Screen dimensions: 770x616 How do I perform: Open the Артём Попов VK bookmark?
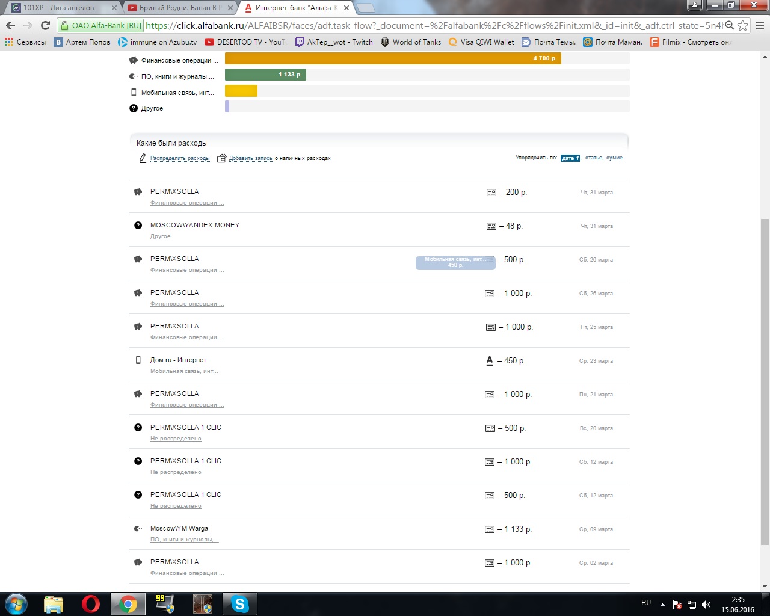[82, 42]
